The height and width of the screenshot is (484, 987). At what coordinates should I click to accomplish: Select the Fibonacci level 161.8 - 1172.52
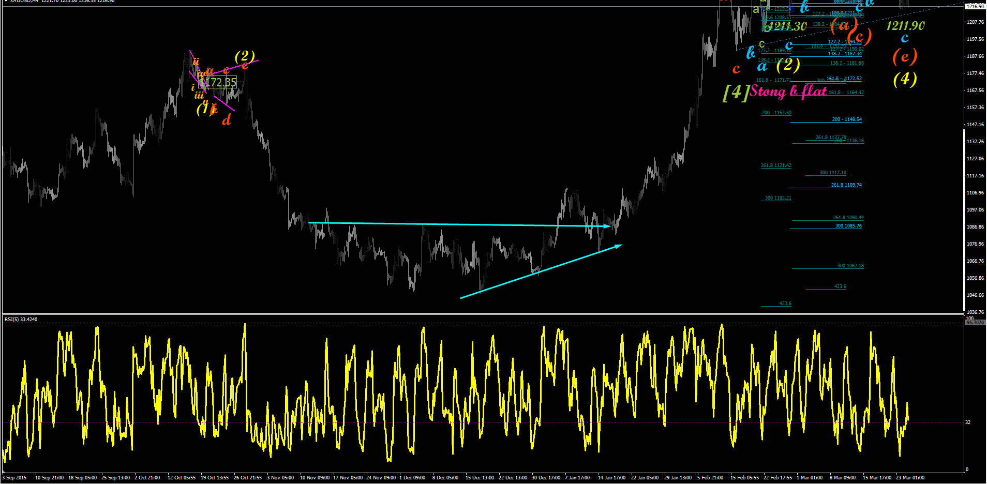point(844,79)
